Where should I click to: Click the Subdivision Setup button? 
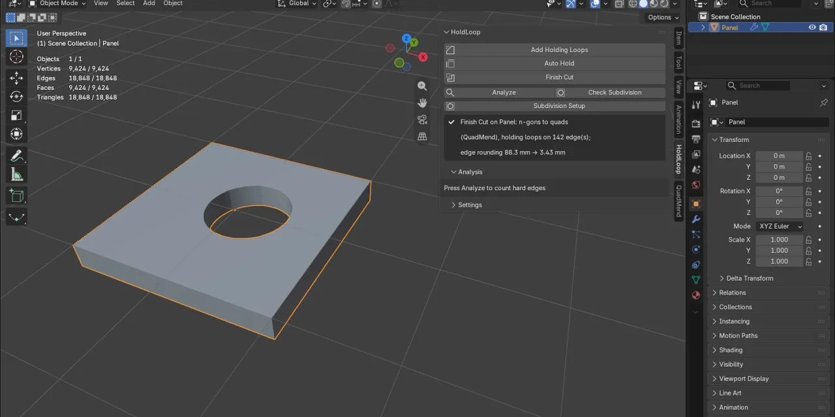(x=554, y=106)
